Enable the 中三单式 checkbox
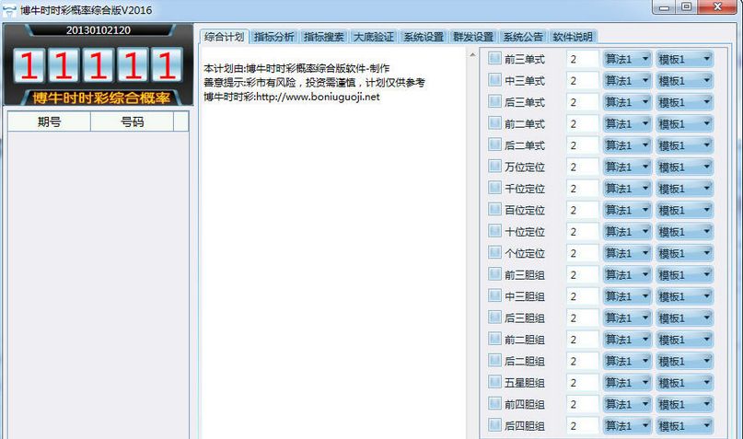Screen dimensions: 743x439 click(494, 79)
